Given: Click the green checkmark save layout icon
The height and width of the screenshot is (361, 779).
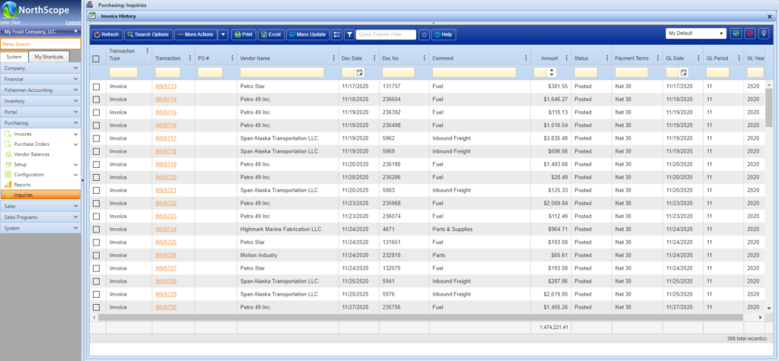Looking at the screenshot, I should pyautogui.click(x=736, y=34).
